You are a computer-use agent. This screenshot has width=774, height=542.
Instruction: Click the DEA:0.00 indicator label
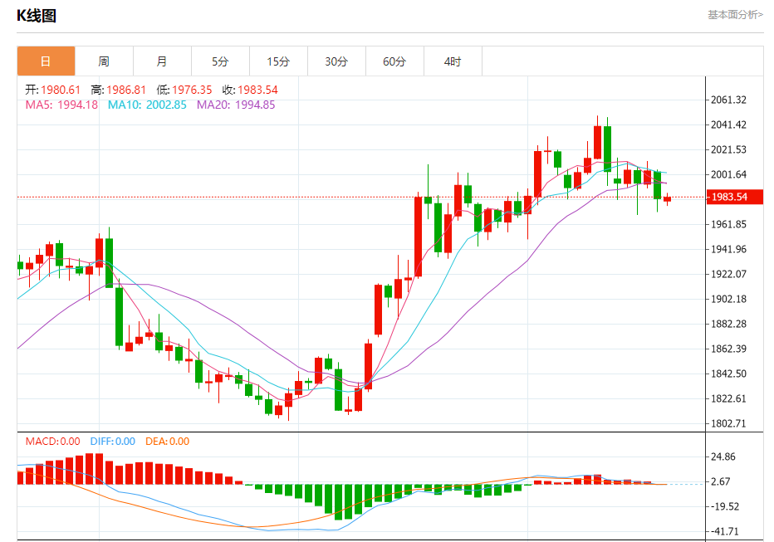[167, 442]
